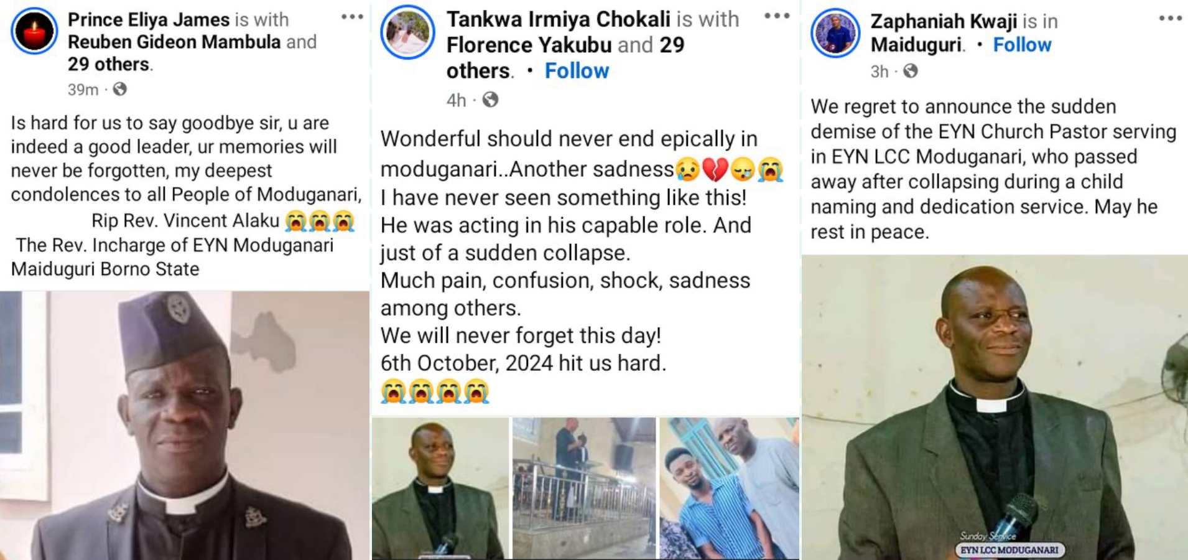
Task: Open Florence Yakubu's profile link
Action: coord(529,45)
